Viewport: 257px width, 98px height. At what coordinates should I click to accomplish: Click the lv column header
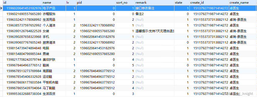(x=71, y=2)
